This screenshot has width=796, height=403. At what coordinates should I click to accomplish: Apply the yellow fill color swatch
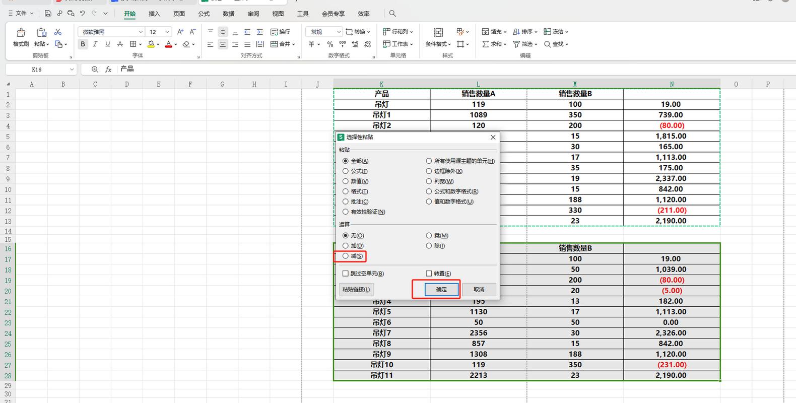(151, 44)
